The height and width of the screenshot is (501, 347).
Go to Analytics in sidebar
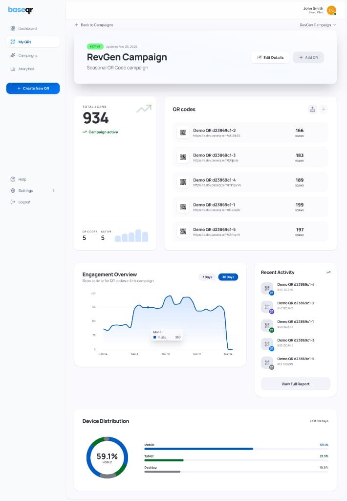point(33,68)
